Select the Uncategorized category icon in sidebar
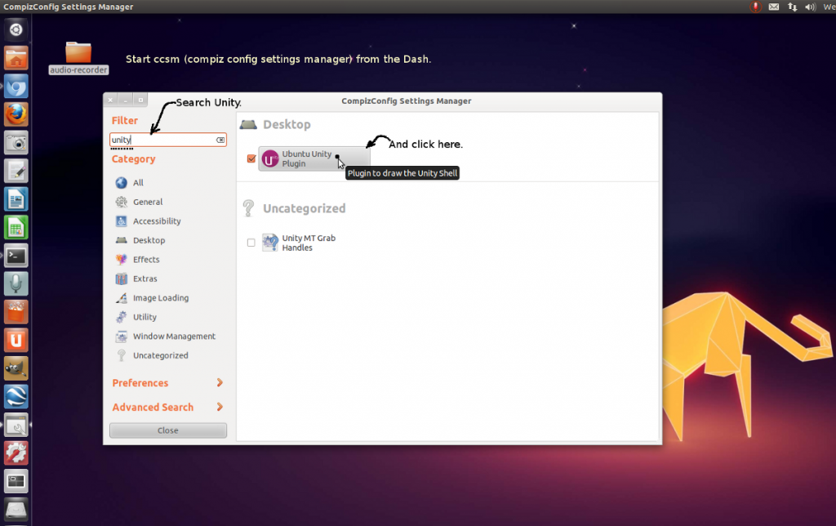 [x=122, y=355]
